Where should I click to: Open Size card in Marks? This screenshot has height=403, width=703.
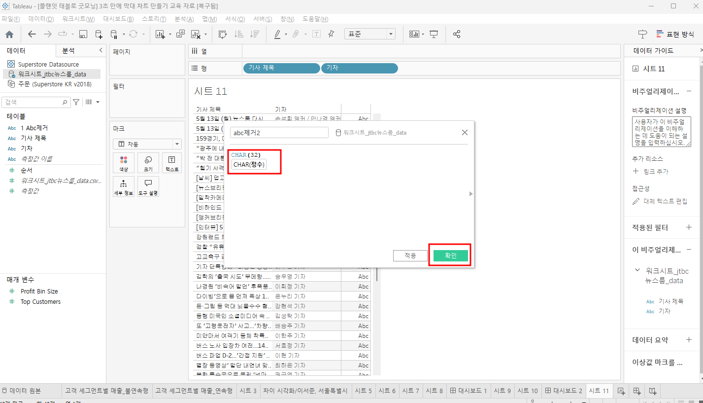[x=148, y=163]
